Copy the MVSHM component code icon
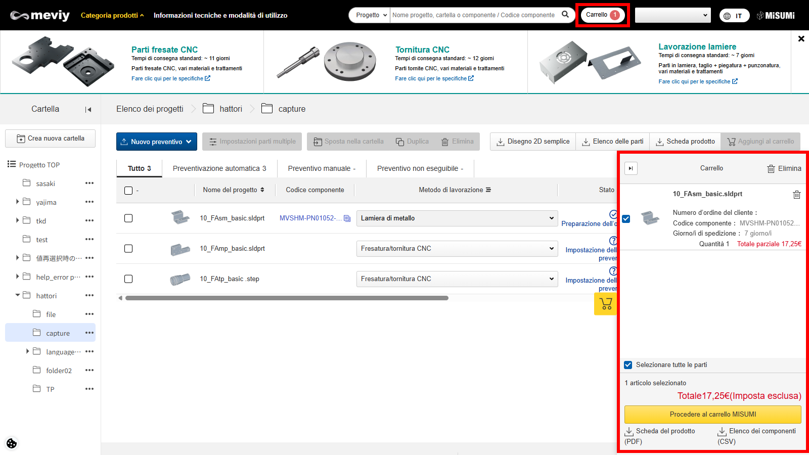Image resolution: width=809 pixels, height=455 pixels. 347,218
